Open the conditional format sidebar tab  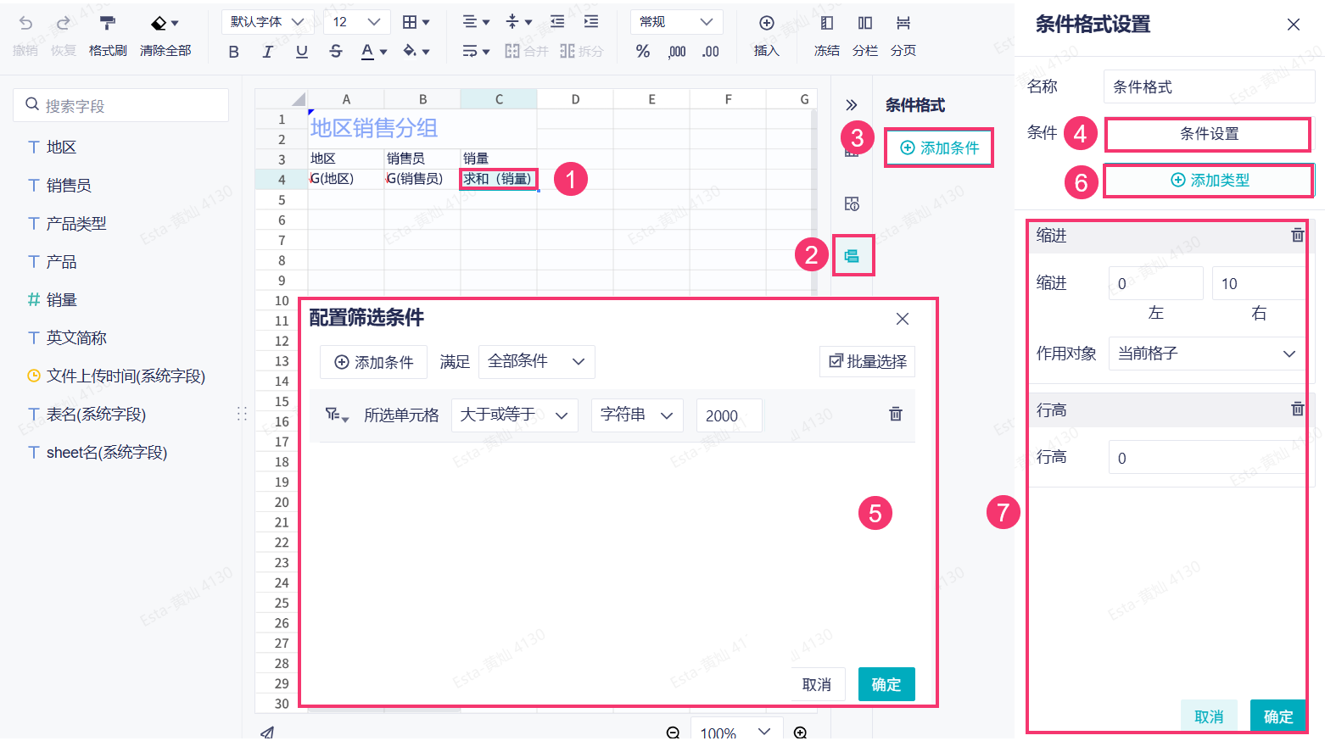point(853,256)
